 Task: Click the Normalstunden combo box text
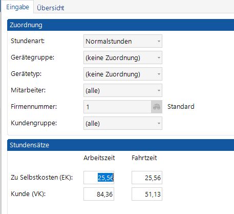[x=109, y=42]
